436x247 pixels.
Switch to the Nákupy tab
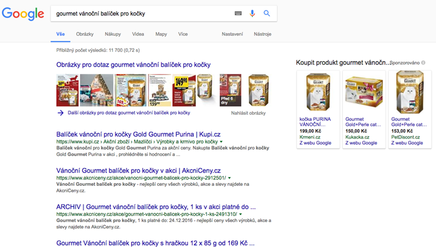pyautogui.click(x=113, y=34)
